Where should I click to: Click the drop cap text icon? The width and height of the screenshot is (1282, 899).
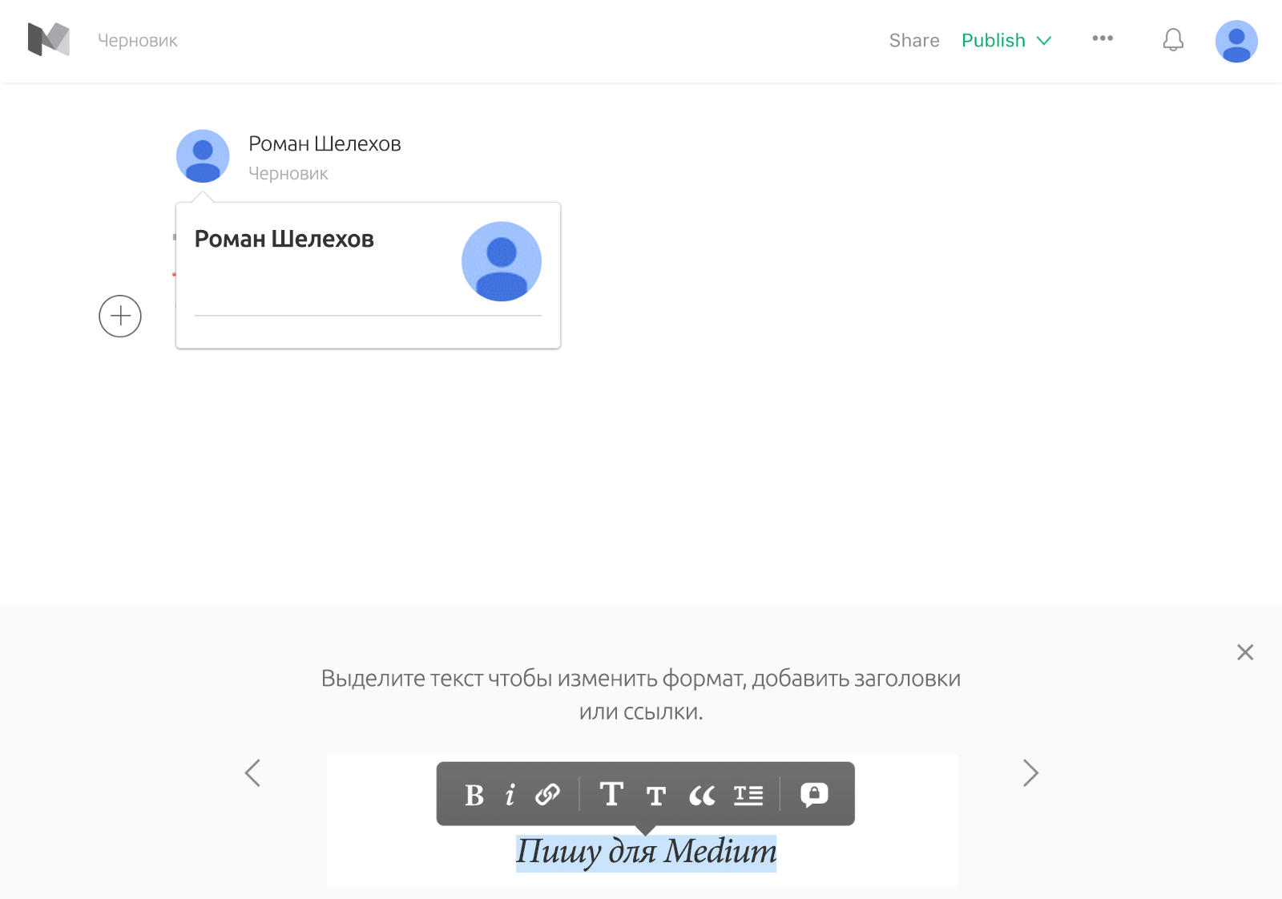(x=748, y=795)
